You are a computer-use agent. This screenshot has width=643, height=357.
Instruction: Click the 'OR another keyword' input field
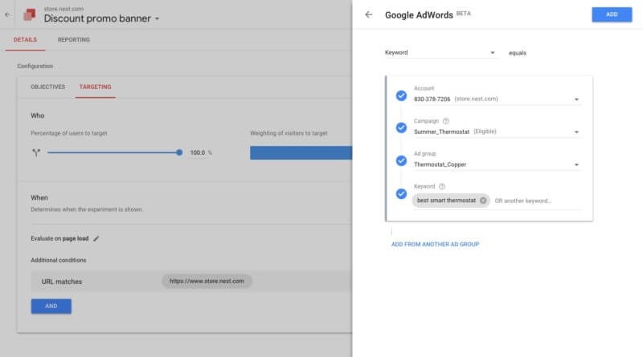click(x=537, y=201)
